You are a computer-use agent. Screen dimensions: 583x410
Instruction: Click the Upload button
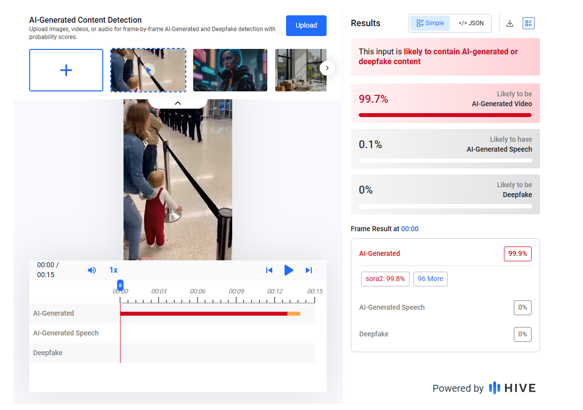306,25
